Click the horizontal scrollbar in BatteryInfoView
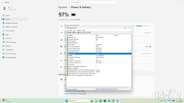 pos(98,87)
